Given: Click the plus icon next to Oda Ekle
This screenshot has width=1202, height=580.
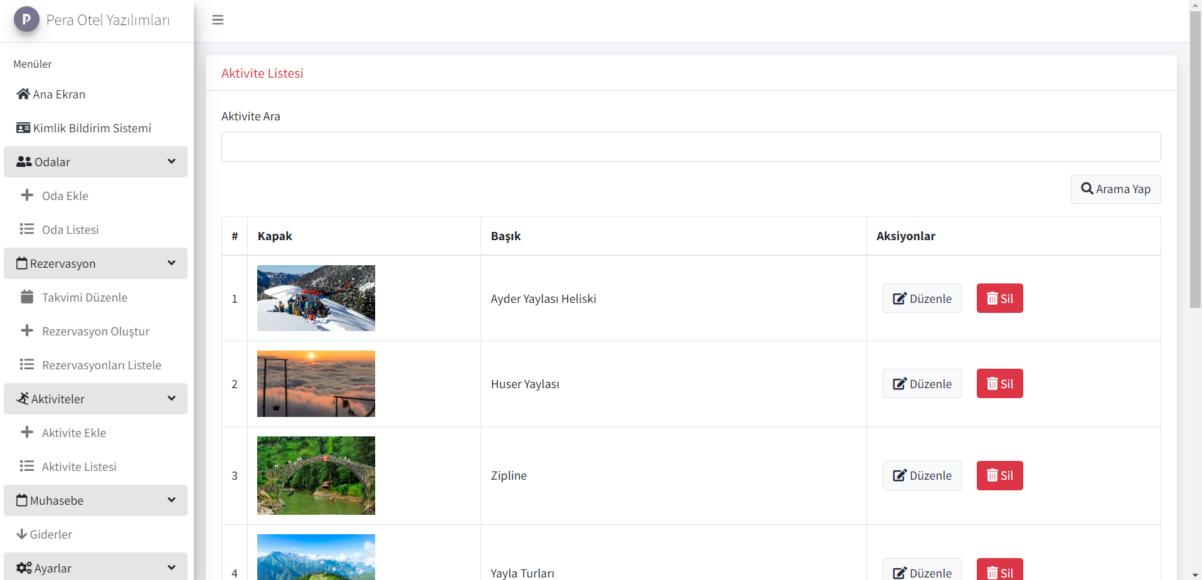Looking at the screenshot, I should tap(27, 195).
